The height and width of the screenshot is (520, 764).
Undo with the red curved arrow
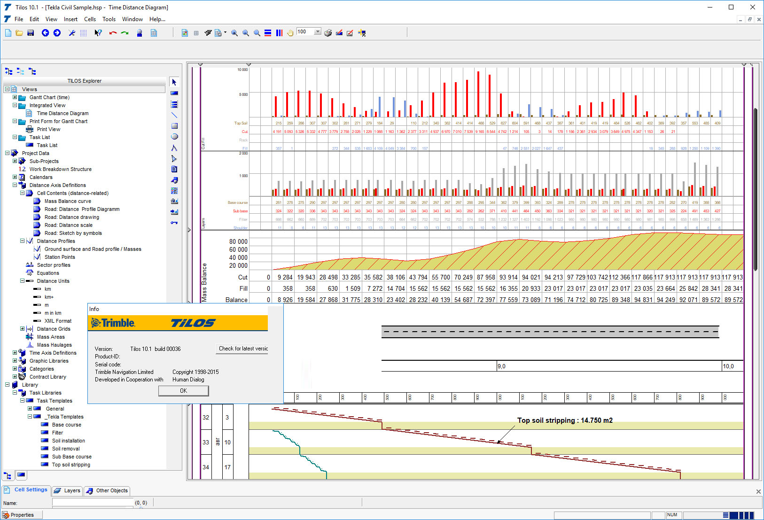pos(113,33)
